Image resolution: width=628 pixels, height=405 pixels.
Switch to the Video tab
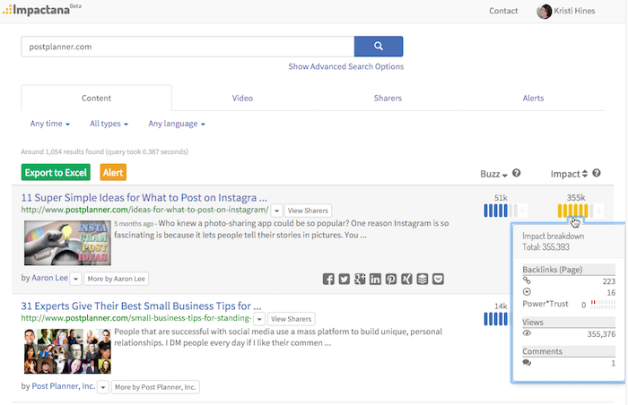click(x=242, y=98)
